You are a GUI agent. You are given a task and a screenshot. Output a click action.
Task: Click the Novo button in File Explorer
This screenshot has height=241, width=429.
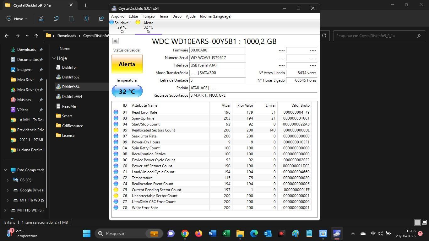[x=17, y=19]
